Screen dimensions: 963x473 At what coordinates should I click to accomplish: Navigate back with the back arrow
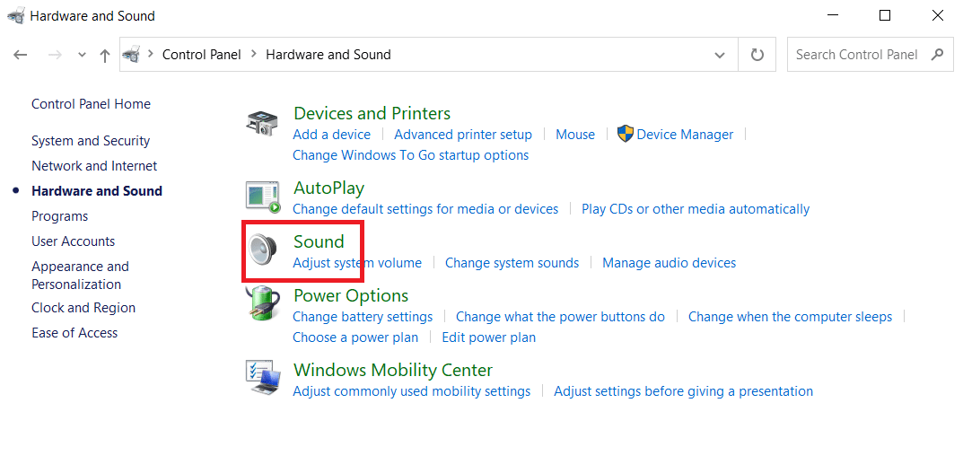click(21, 55)
